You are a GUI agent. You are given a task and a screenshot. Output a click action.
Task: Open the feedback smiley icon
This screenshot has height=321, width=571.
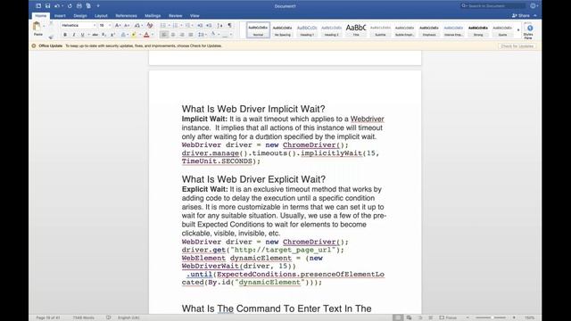534,6
